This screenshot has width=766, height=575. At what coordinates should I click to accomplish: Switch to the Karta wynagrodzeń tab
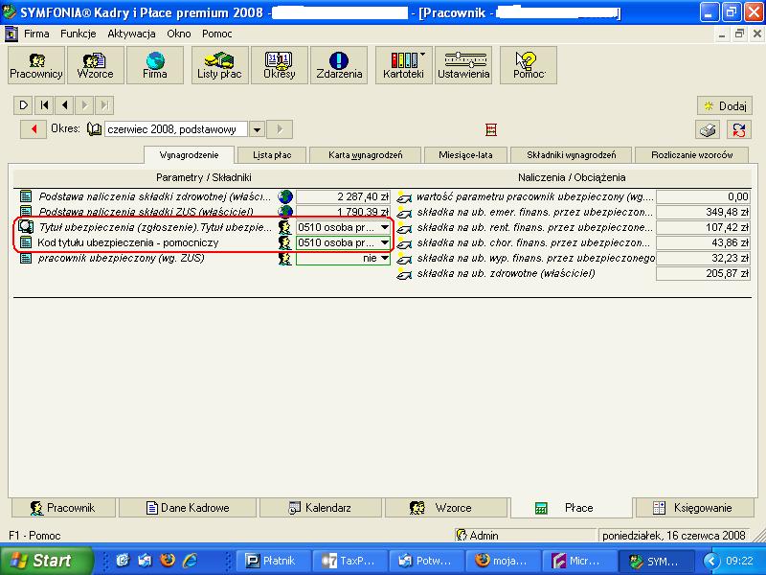(x=366, y=155)
